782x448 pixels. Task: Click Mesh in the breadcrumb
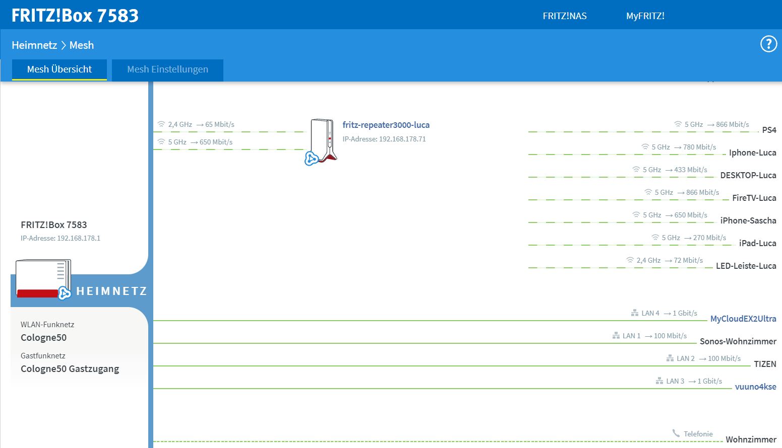tap(82, 45)
